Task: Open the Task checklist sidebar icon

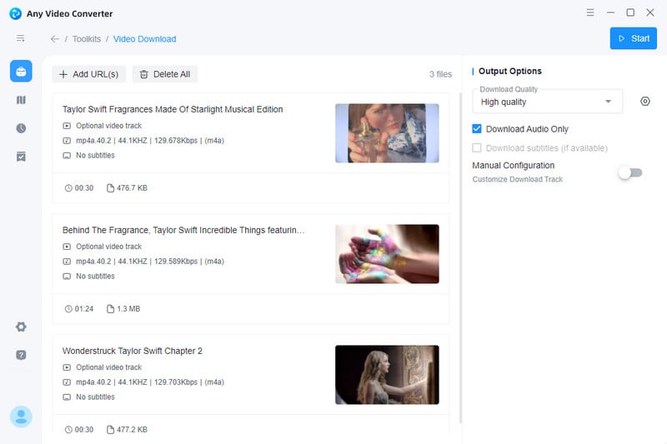Action: click(21, 157)
